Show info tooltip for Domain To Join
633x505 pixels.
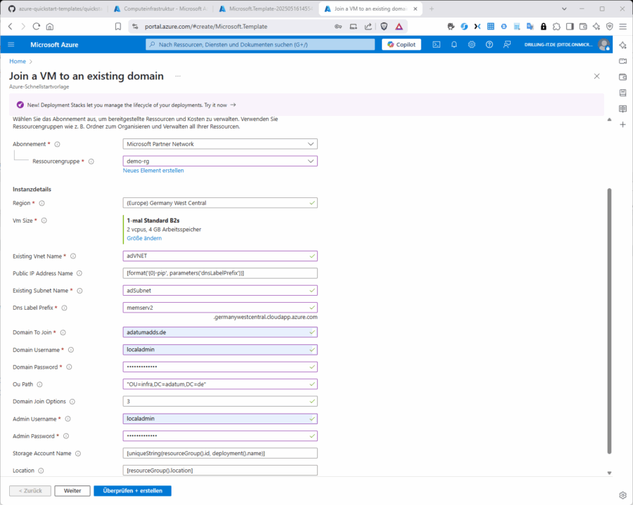63,332
